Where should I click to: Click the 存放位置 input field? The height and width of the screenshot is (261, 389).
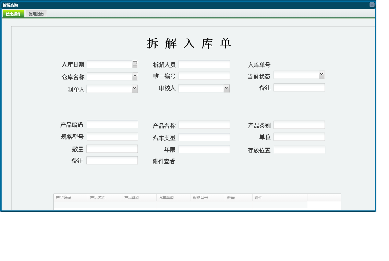299,150
